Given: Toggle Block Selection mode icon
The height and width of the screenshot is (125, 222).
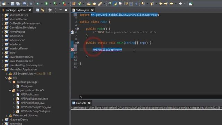Looking at the screenshot, I should pos(131,3).
